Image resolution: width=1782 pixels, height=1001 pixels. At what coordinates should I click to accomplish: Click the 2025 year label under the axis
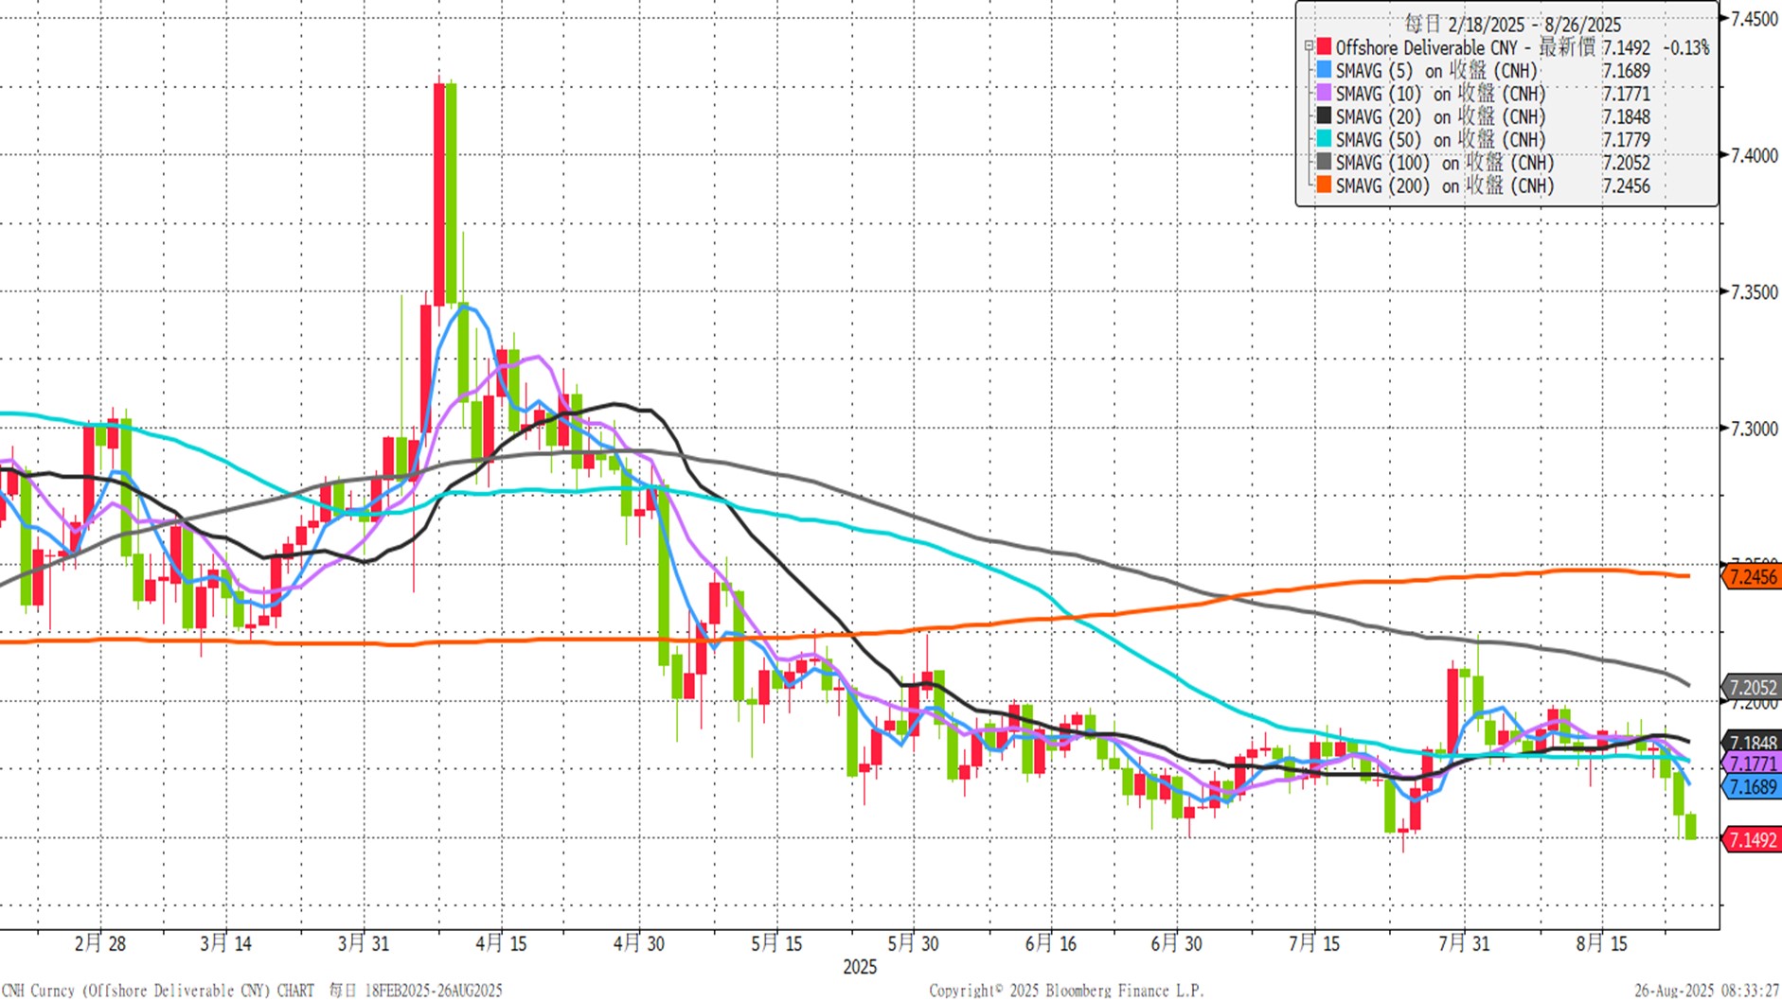point(860,967)
